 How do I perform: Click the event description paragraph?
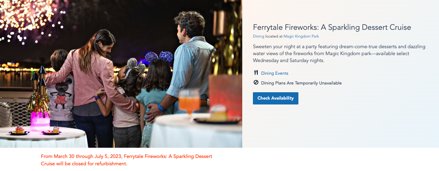(x=339, y=53)
